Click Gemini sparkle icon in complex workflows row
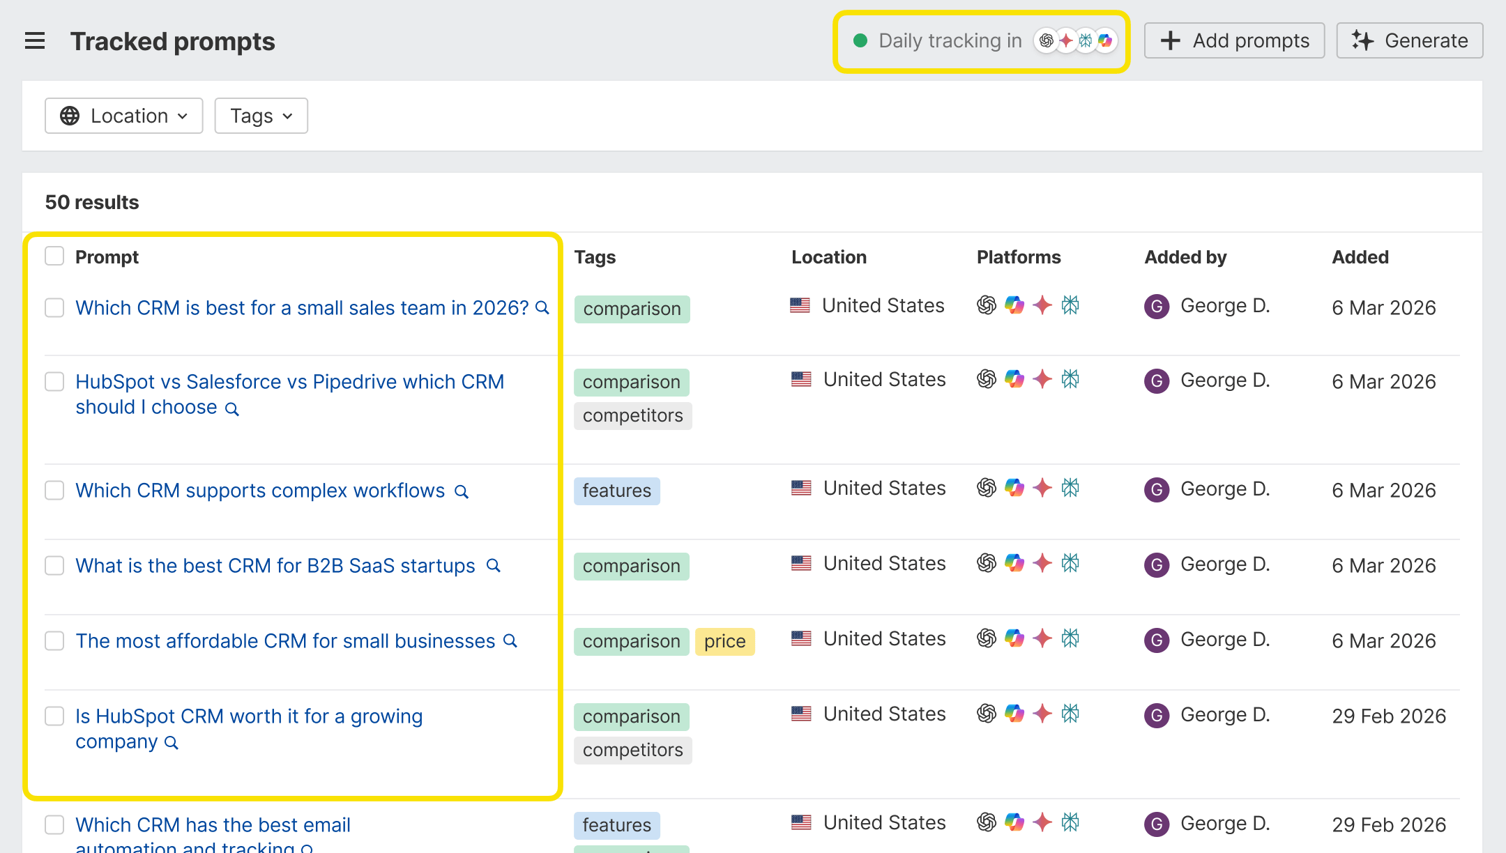 click(x=1042, y=488)
